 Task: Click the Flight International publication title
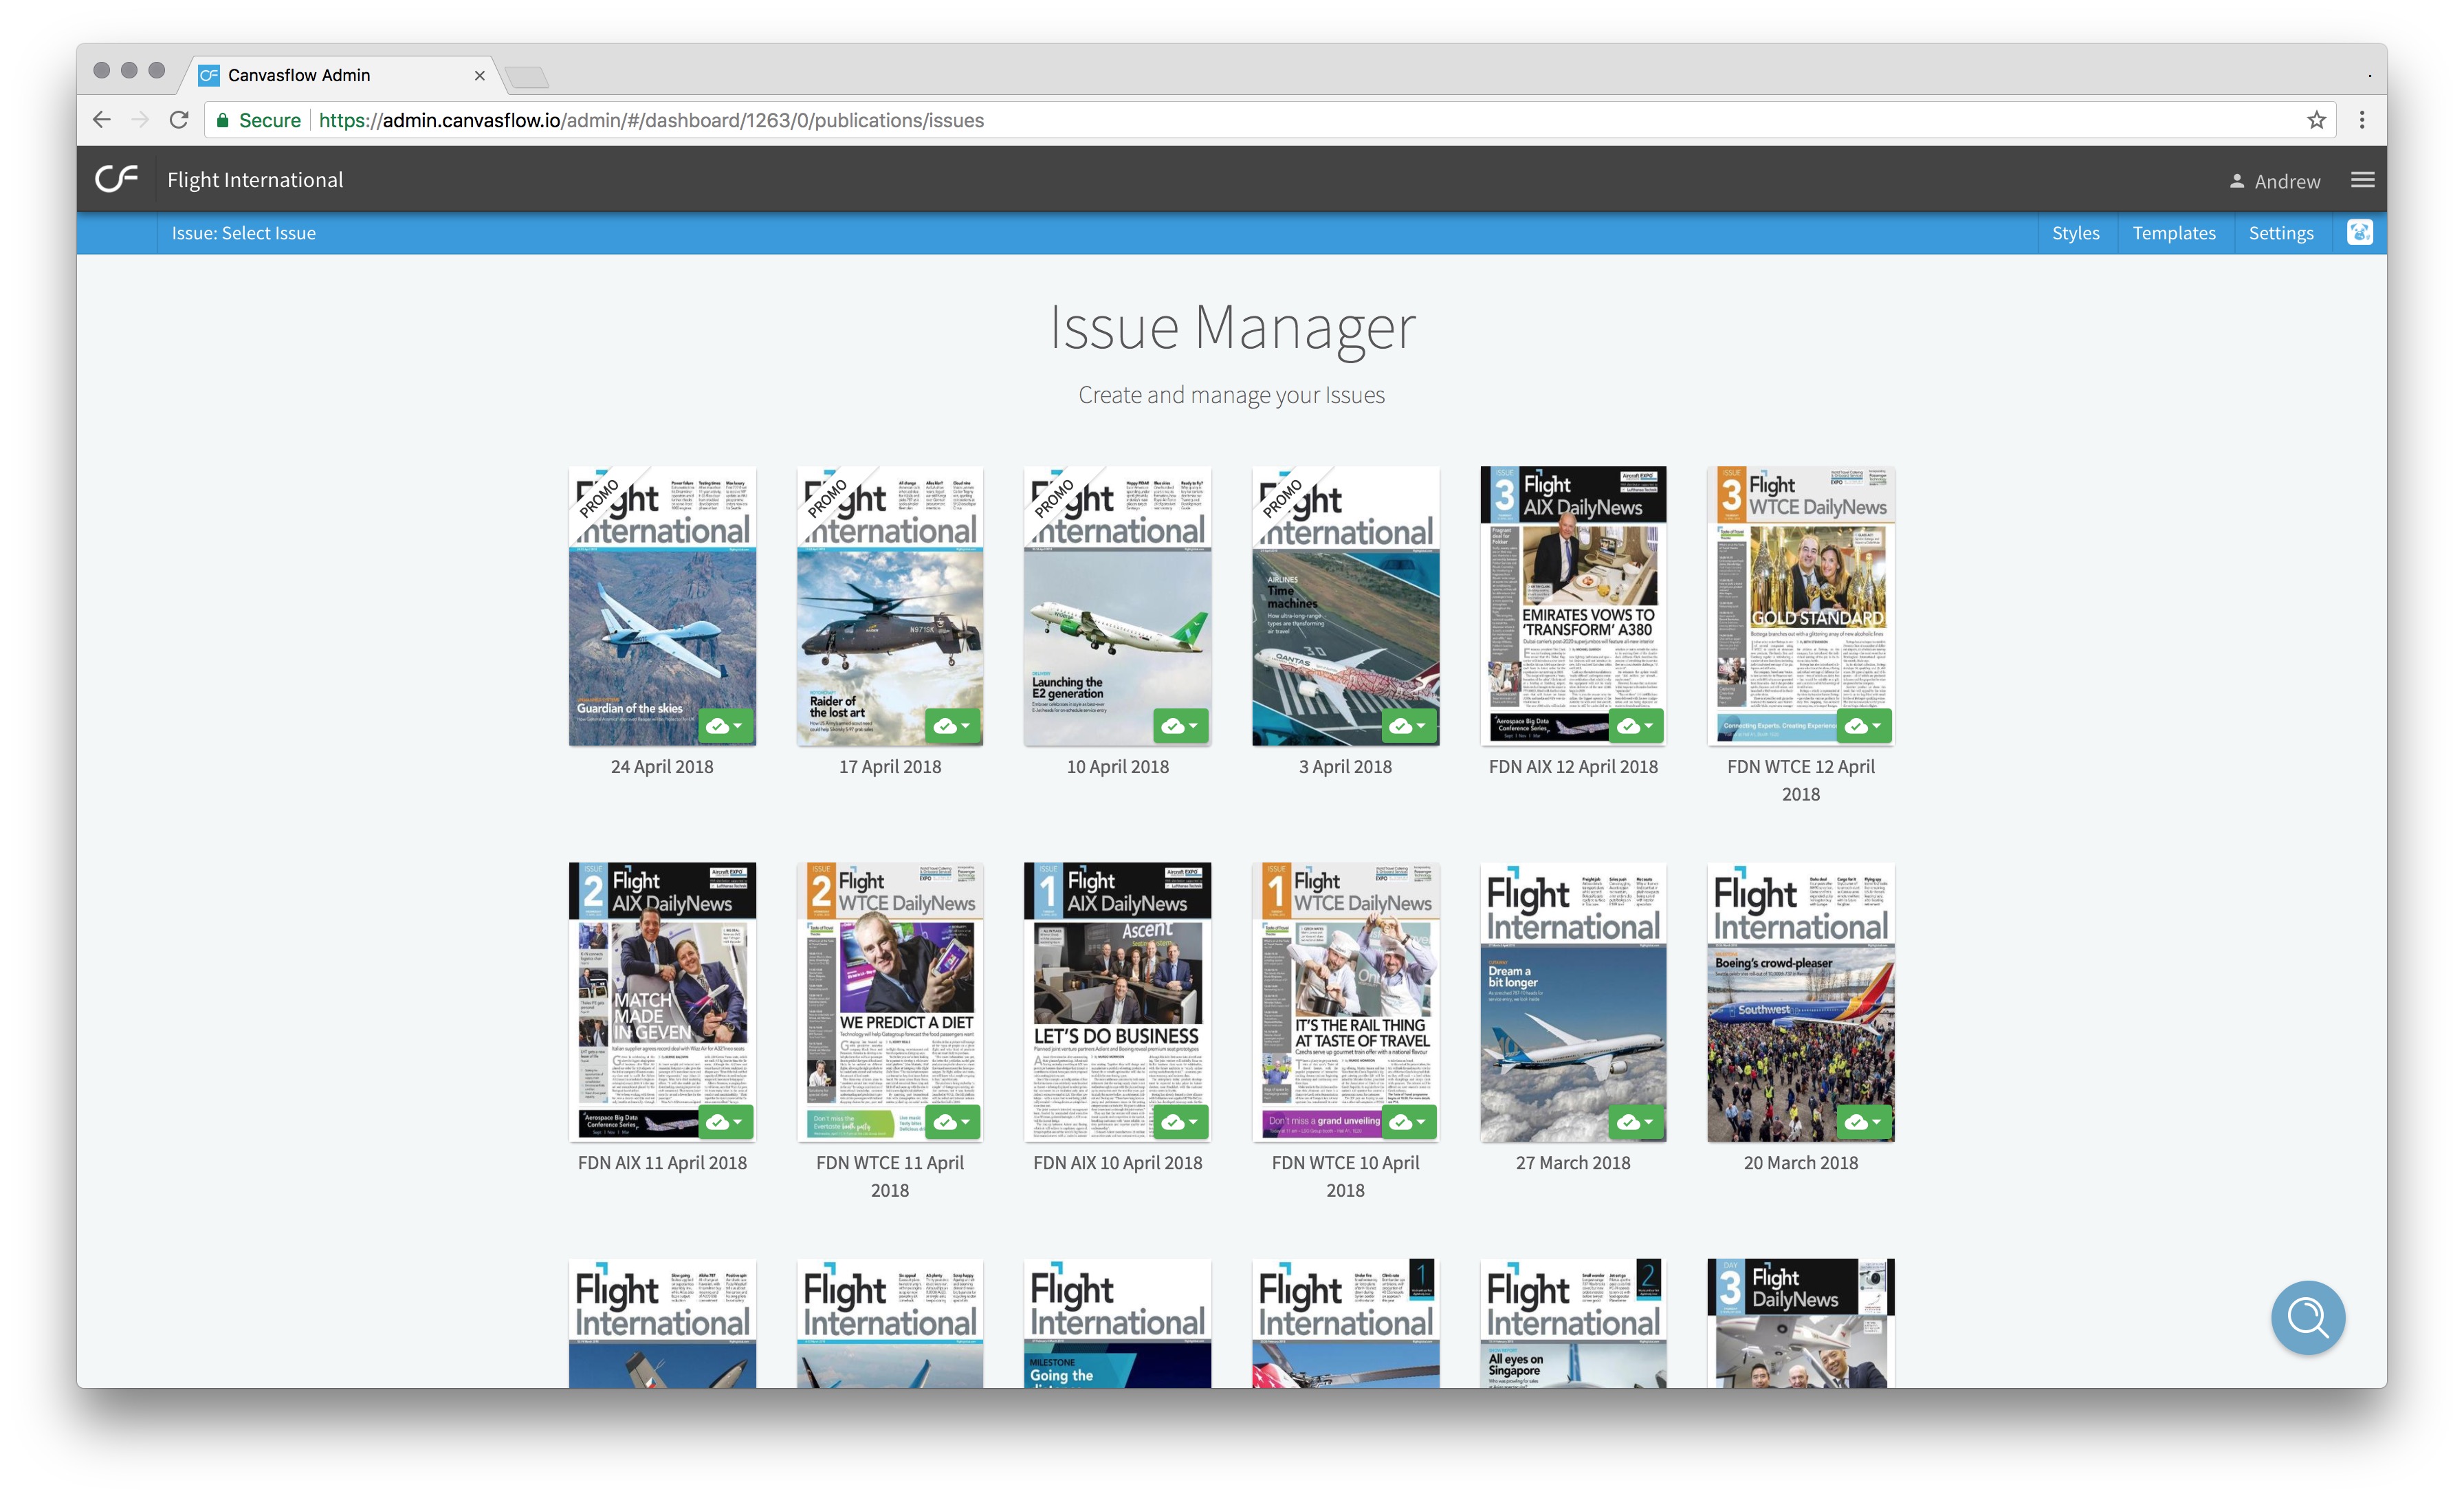tap(255, 180)
